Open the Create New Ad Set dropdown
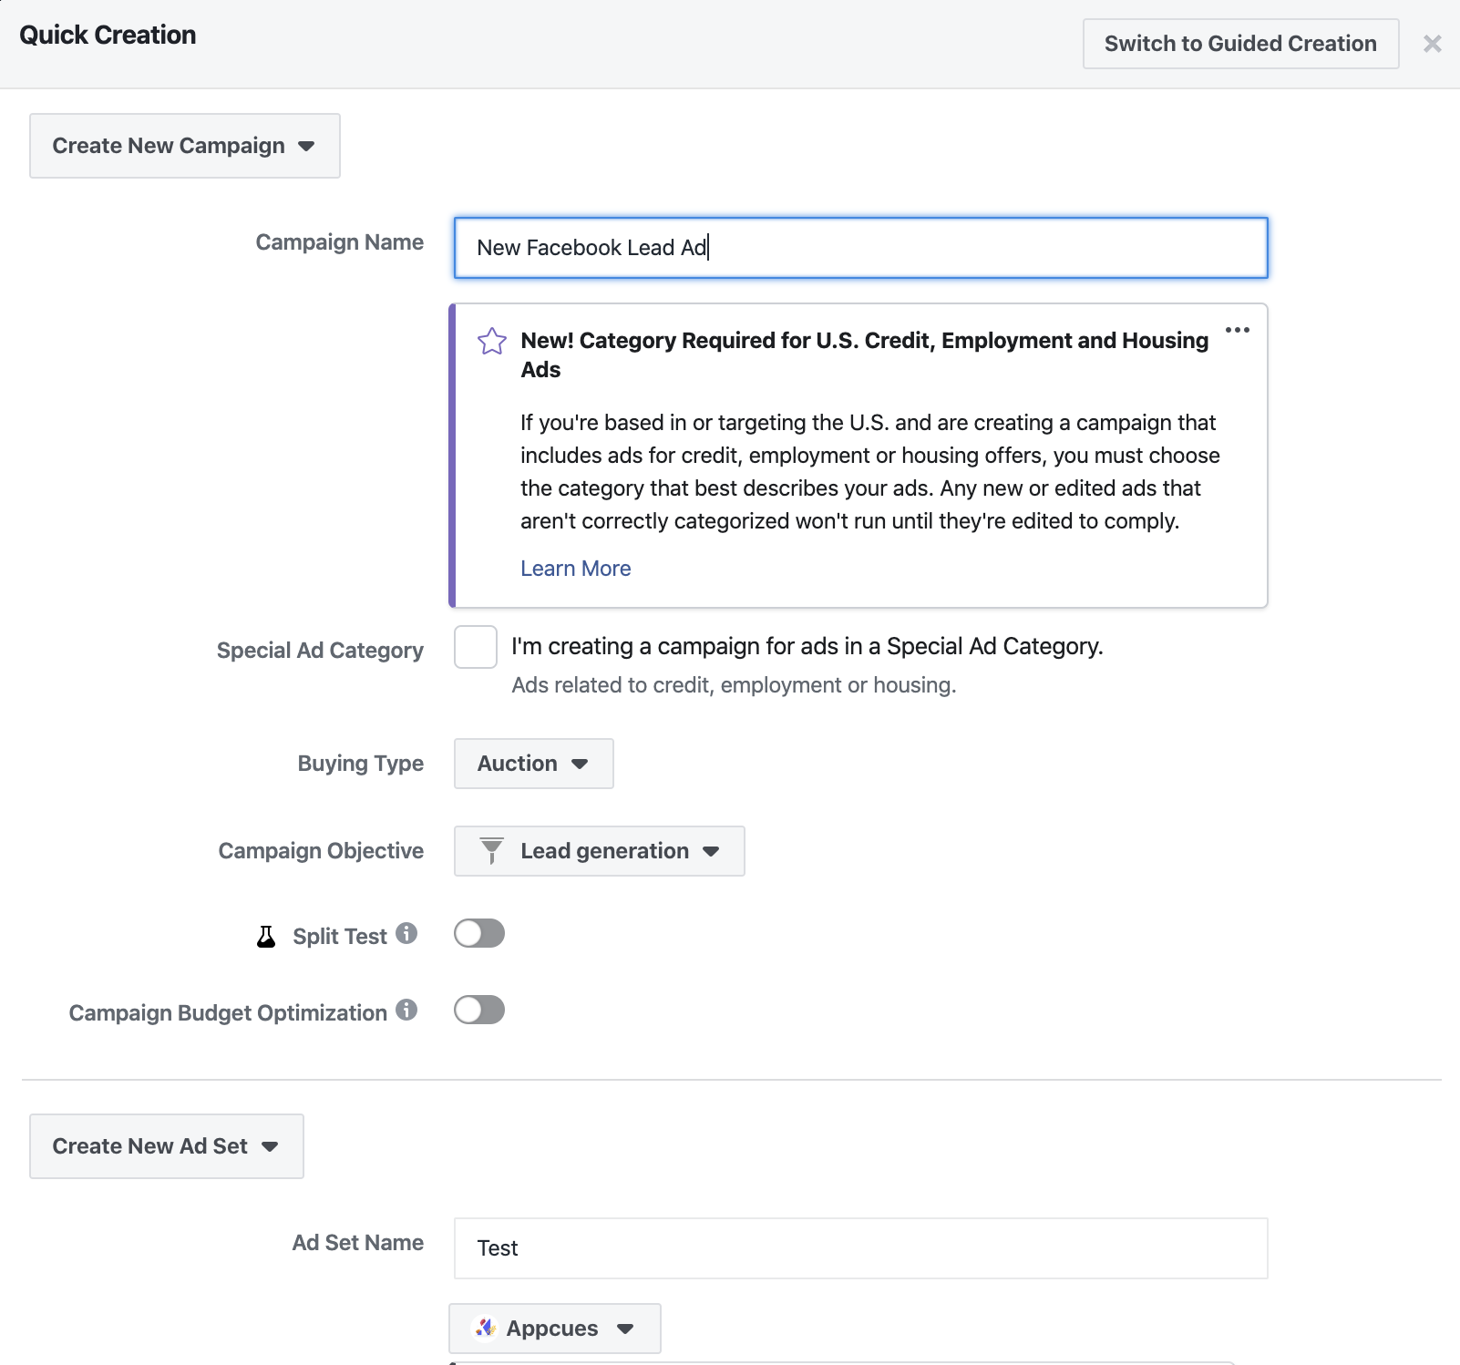This screenshot has height=1365, width=1460. point(167,1146)
